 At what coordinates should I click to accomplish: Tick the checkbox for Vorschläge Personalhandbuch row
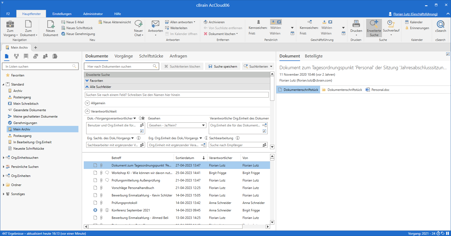click(x=95, y=188)
